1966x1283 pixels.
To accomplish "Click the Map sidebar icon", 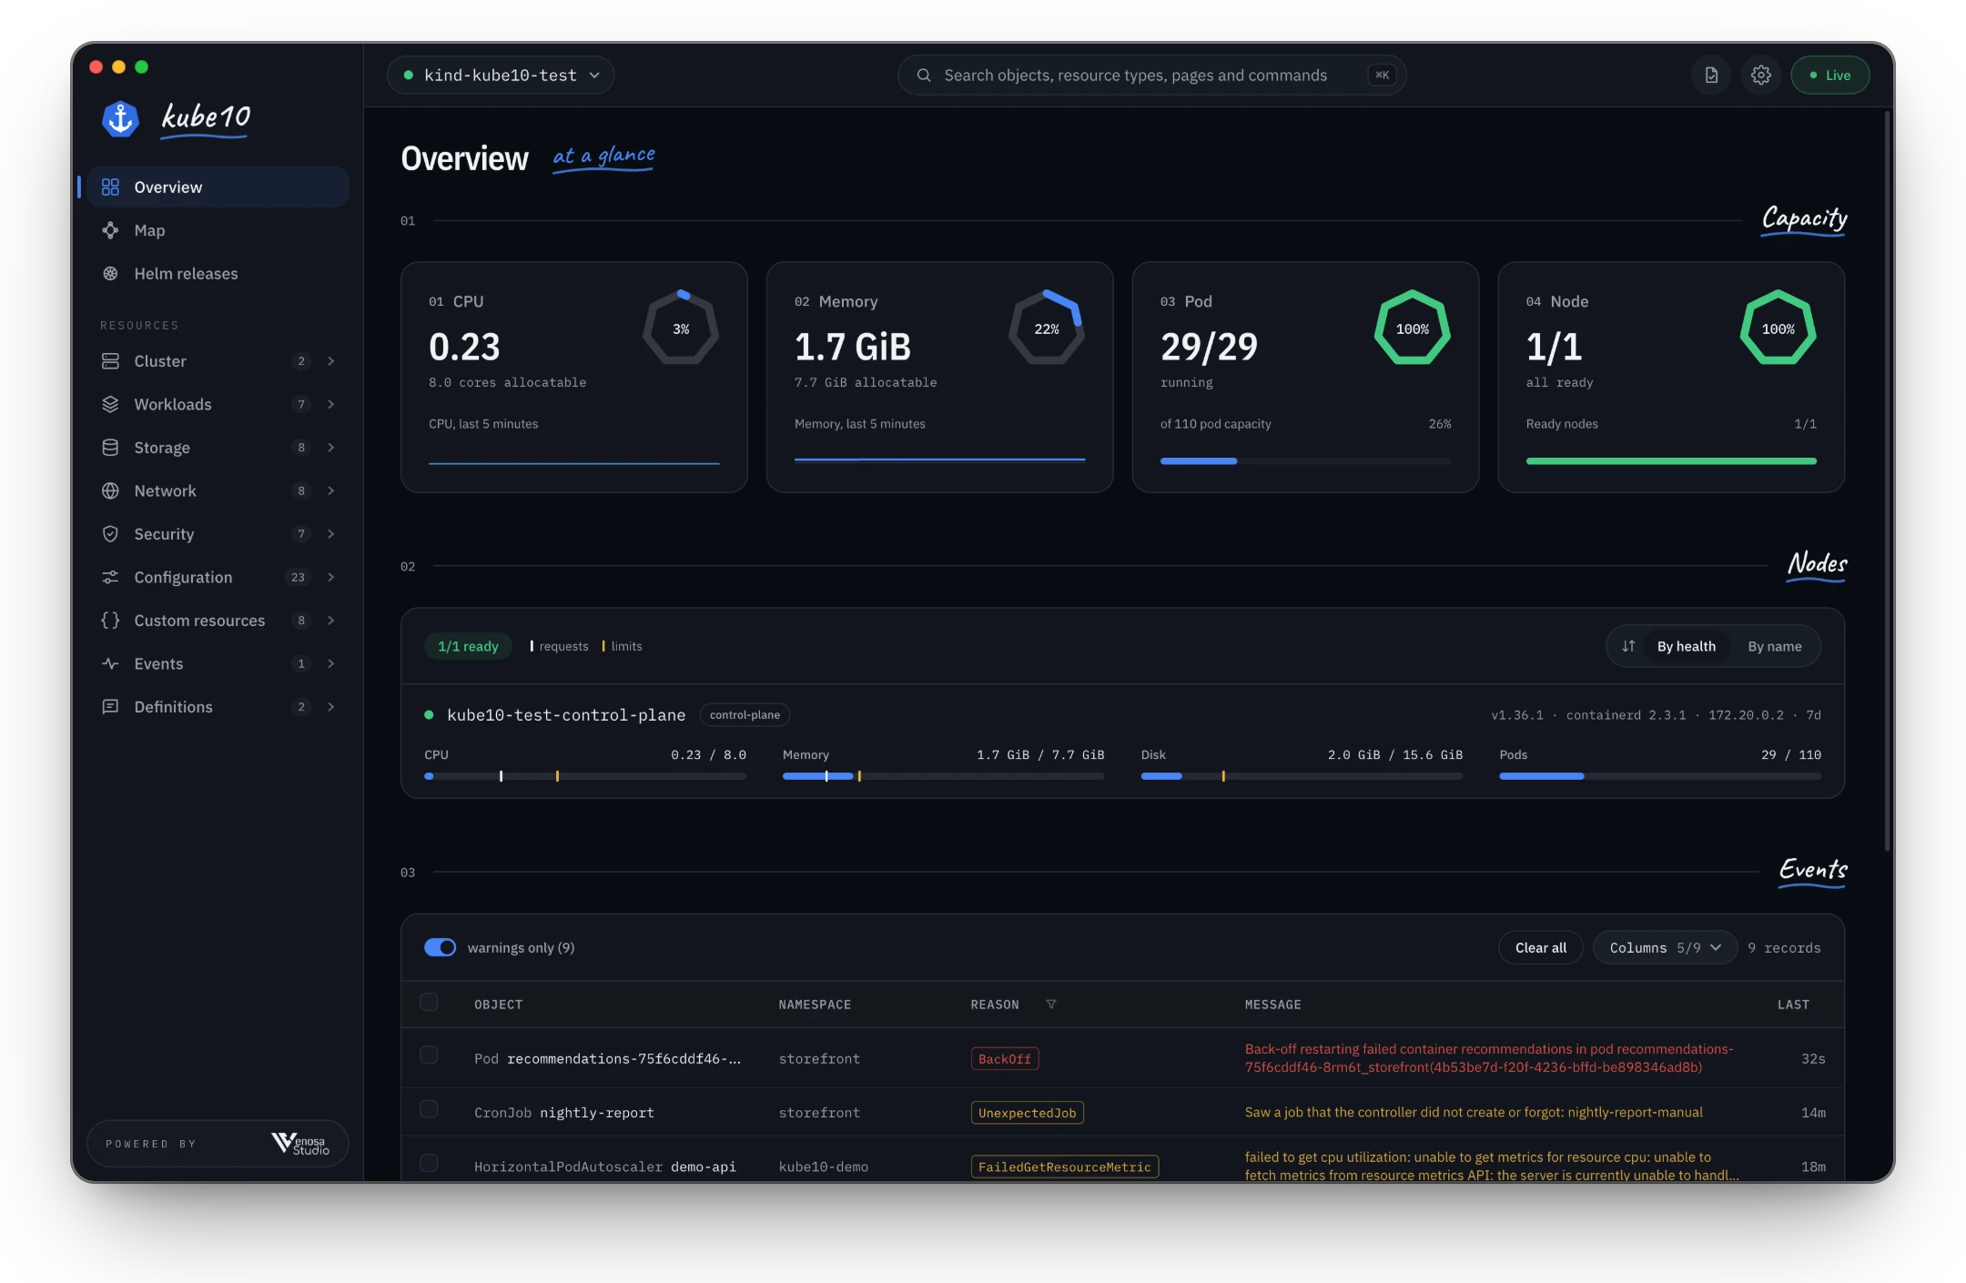I will (x=110, y=230).
